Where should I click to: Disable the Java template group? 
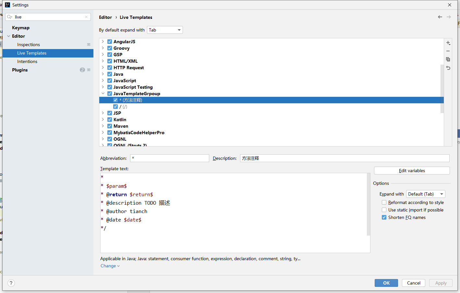coord(110,74)
